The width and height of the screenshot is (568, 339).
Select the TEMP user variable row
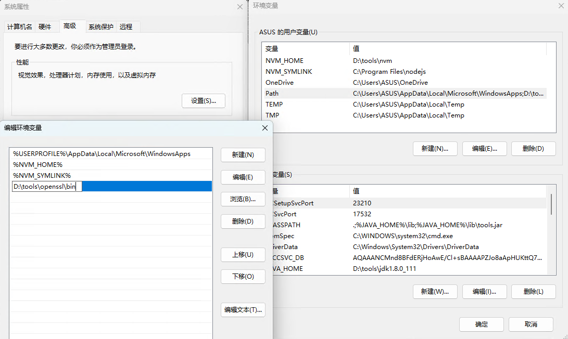405,104
